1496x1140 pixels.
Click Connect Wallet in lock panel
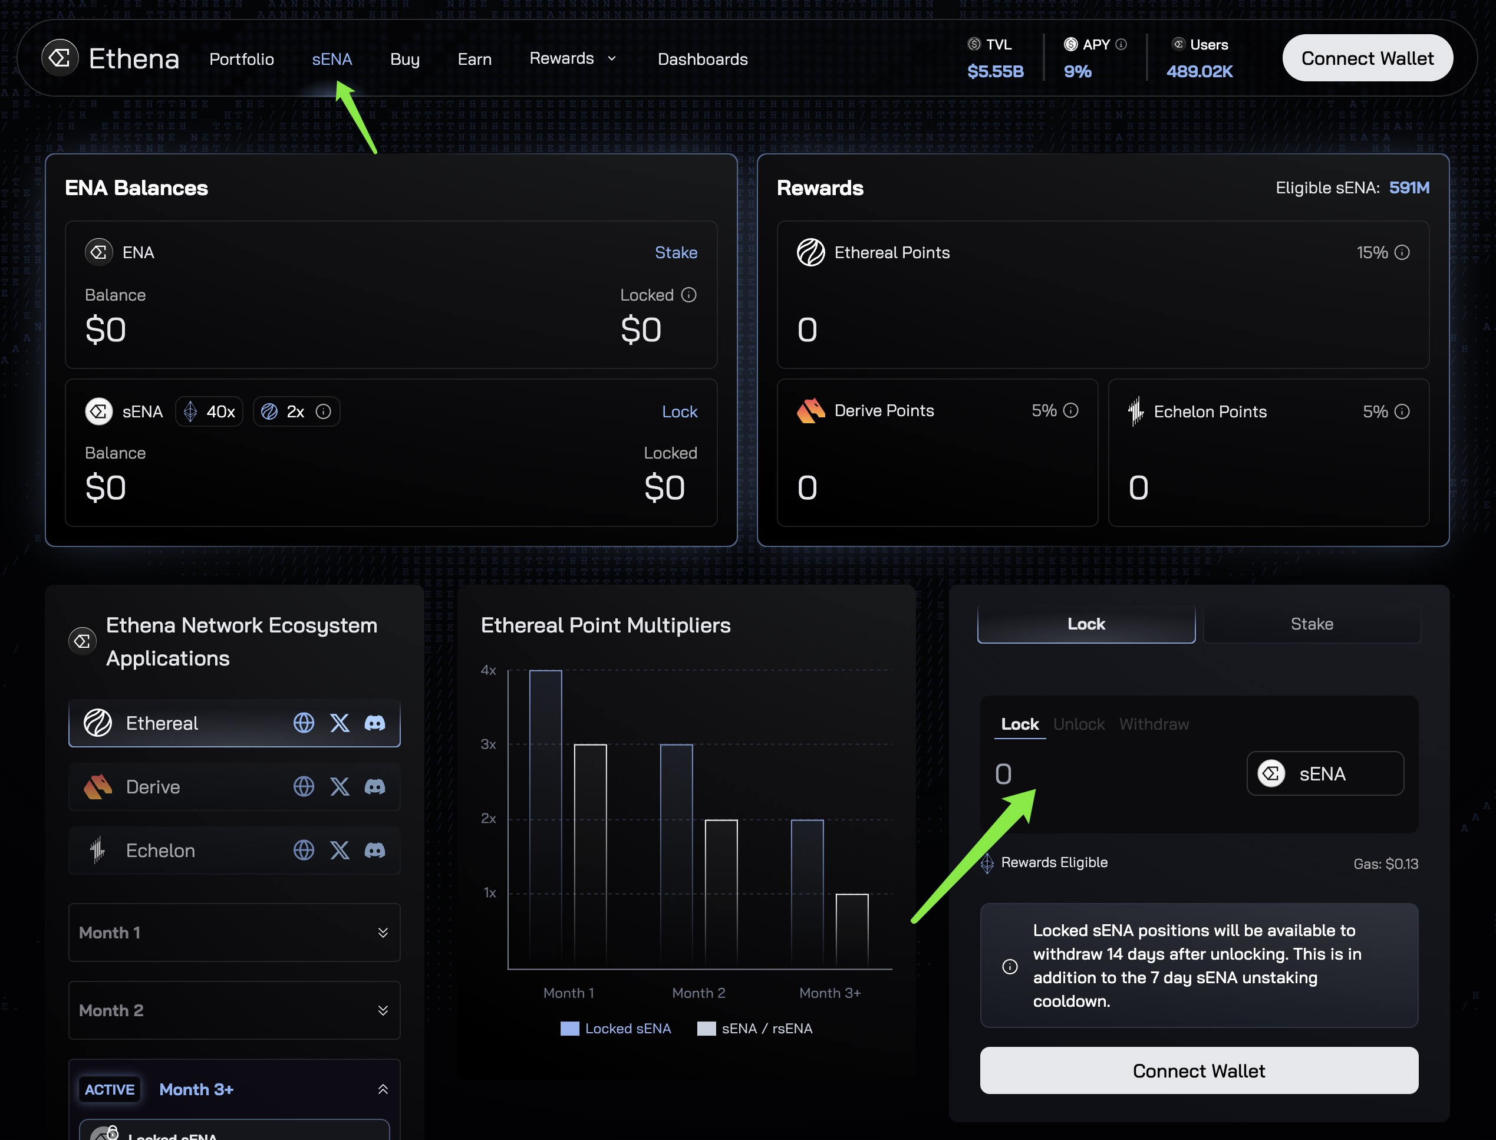point(1199,1070)
